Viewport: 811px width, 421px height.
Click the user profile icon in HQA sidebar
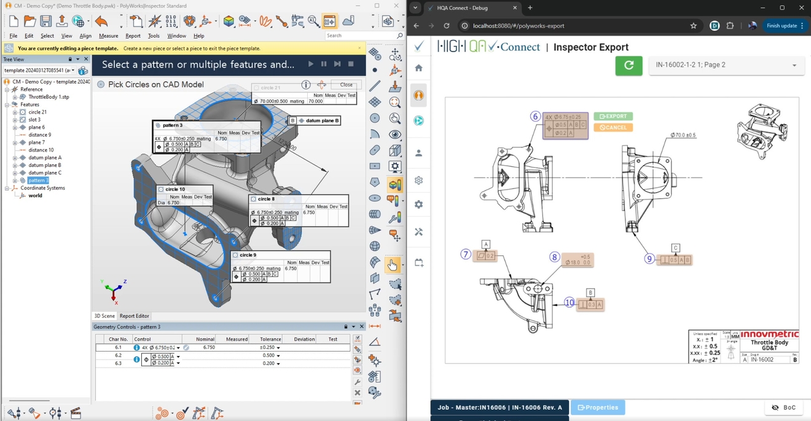click(419, 153)
